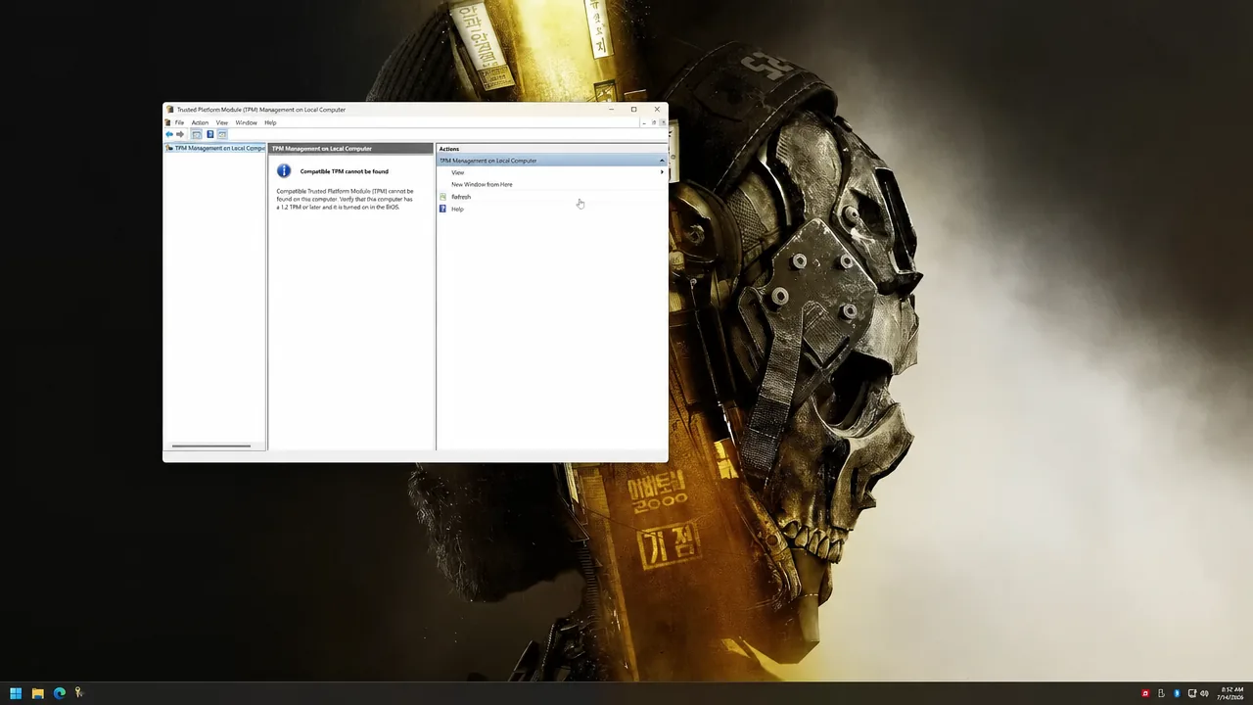Image resolution: width=1253 pixels, height=705 pixels.
Task: Expand the View submenu arrow in Actions
Action: [x=662, y=172]
